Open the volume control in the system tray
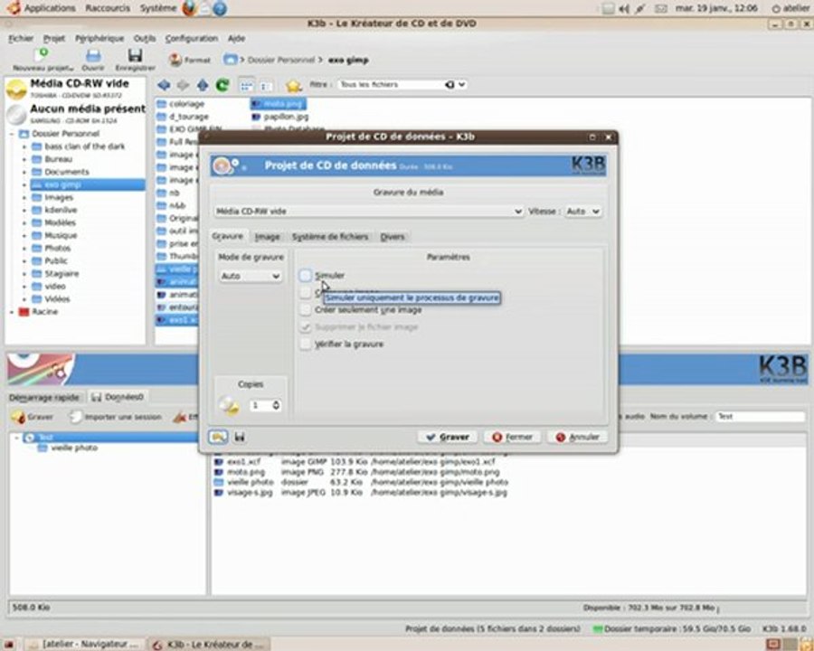Viewport: 814px width, 651px height. [624, 9]
